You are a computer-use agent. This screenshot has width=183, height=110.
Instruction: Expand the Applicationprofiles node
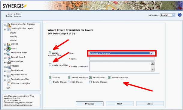click(x=5, y=80)
